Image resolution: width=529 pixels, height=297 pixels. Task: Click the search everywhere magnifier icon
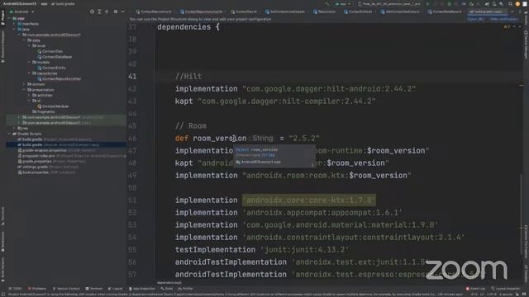pyautogui.click(x=510, y=4)
